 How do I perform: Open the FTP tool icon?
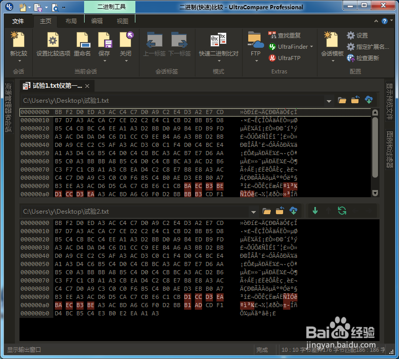point(255,40)
